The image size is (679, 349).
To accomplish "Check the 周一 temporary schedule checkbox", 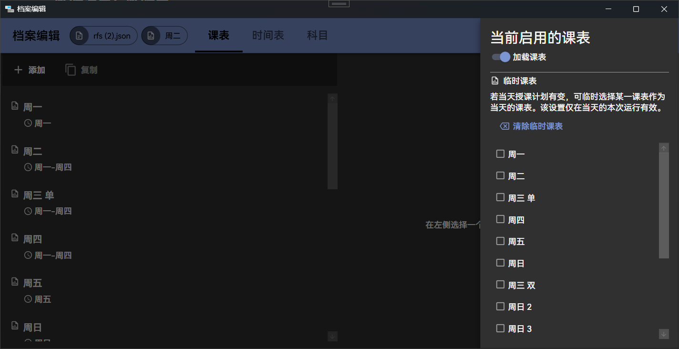I will click(x=500, y=154).
